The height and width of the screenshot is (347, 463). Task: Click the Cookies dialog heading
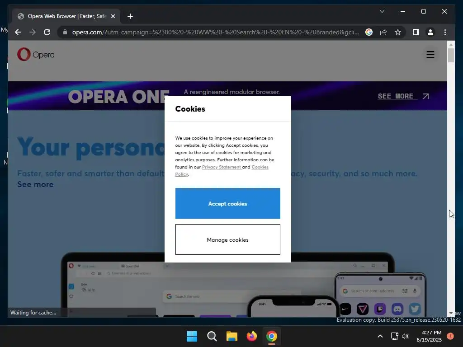[190, 109]
